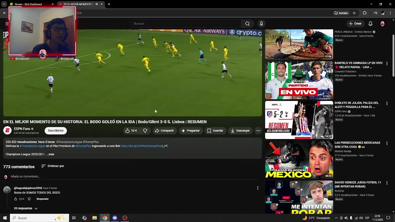Open the YouTube guide hamburger menu
This screenshot has height=222, width=395.
[x=7, y=24]
